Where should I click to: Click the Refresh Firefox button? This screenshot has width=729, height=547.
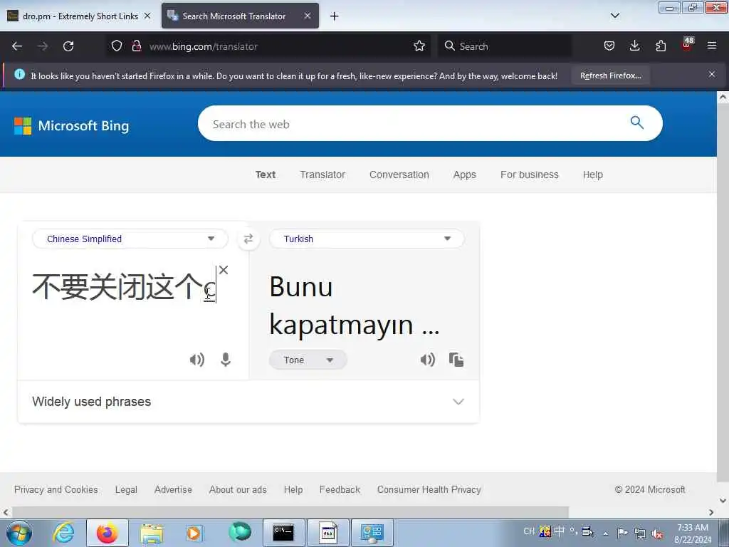tap(610, 75)
